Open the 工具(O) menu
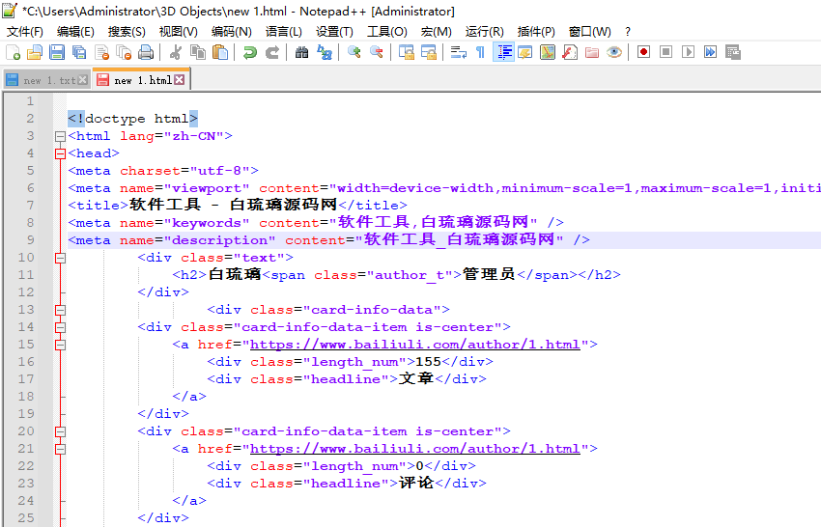 (x=387, y=32)
